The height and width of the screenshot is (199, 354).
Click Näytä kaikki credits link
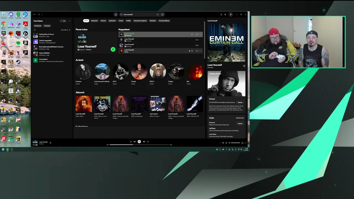pos(240,118)
